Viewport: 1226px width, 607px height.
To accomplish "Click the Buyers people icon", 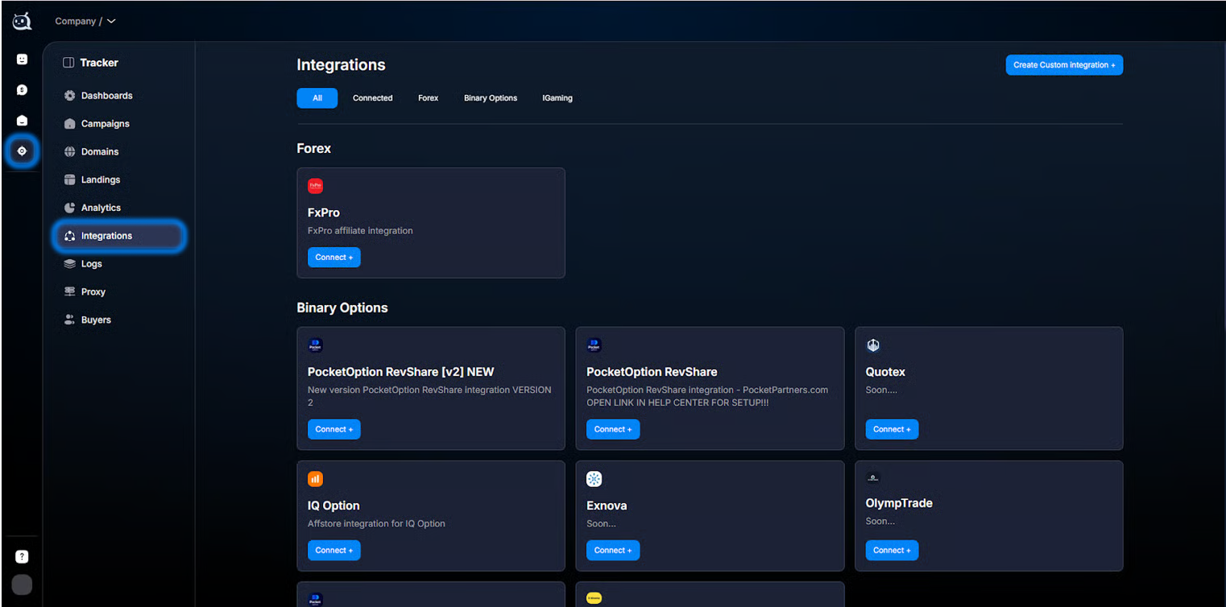I will [70, 320].
